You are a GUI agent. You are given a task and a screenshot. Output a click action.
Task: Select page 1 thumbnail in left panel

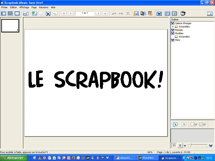coord(10,26)
